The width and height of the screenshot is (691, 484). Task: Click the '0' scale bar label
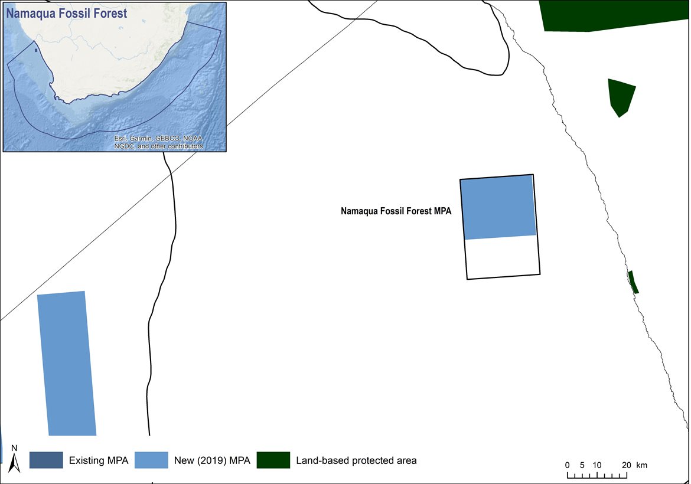click(x=567, y=465)
